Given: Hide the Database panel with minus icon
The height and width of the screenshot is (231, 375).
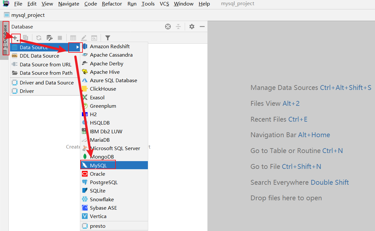Looking at the screenshot, I should point(202,27).
